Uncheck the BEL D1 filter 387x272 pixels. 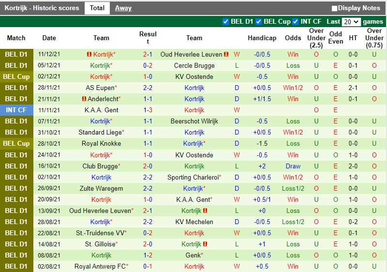pyautogui.click(x=225, y=22)
